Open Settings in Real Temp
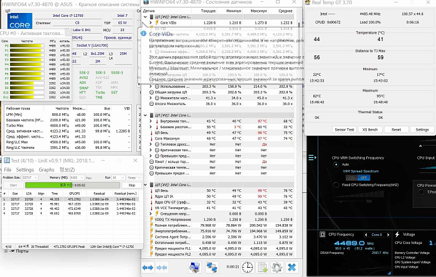Viewport: 436px width, 277px height. (422, 129)
